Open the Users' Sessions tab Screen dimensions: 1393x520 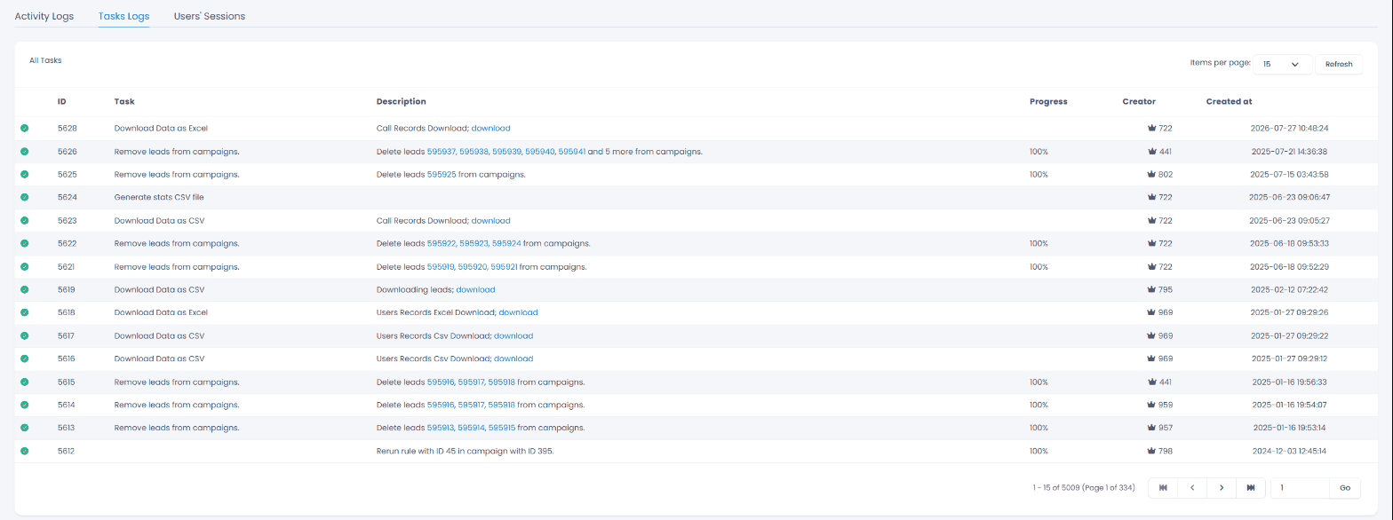210,16
